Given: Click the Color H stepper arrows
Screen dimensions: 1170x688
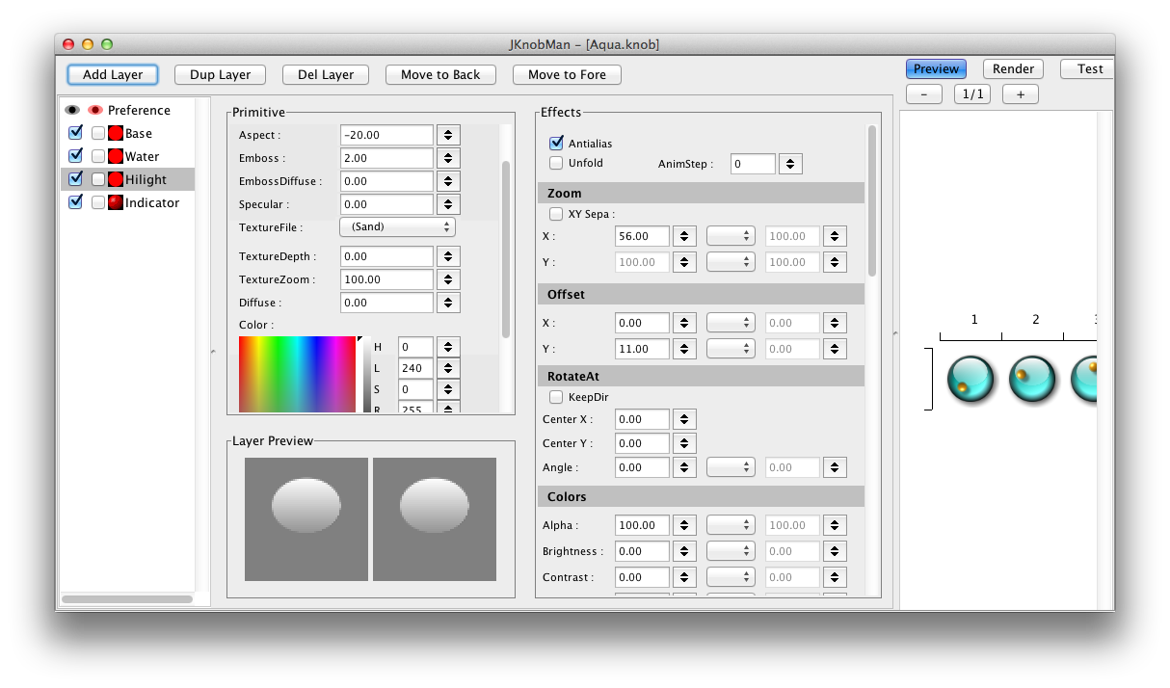Looking at the screenshot, I should (448, 347).
